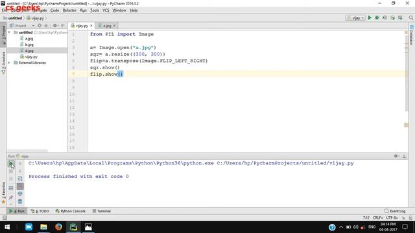Open the TODO tool window

pos(40,211)
